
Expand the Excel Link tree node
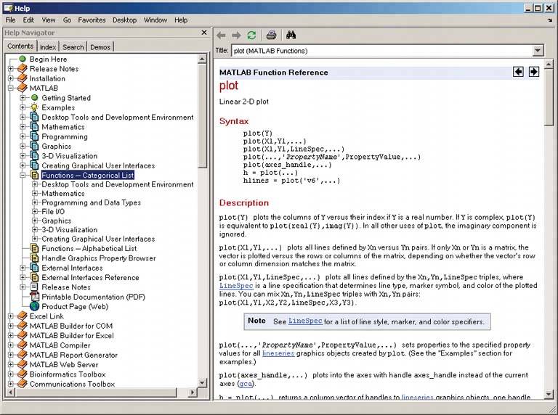11,317
